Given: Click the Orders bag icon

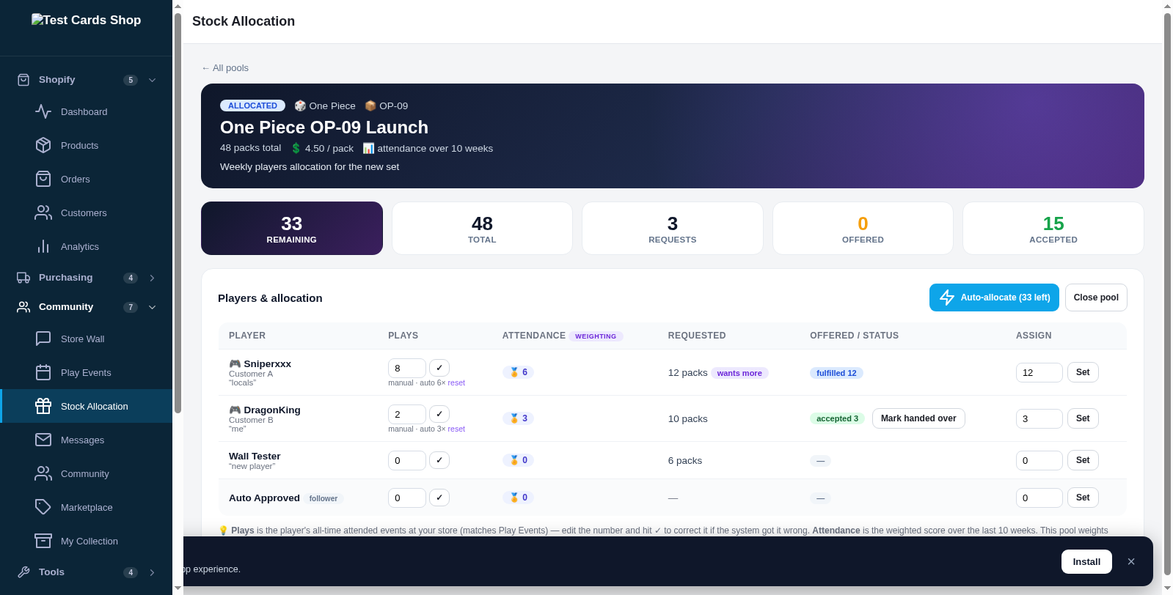Looking at the screenshot, I should point(43,179).
